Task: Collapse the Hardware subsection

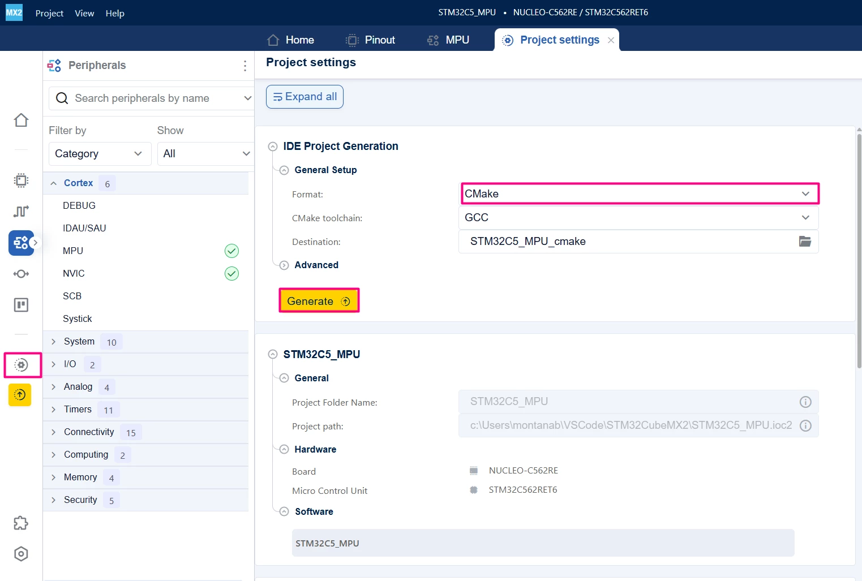Action: (x=284, y=450)
